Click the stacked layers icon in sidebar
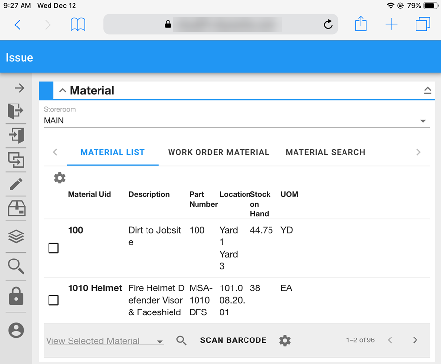Image resolution: width=441 pixels, height=364 pixels. (x=16, y=237)
